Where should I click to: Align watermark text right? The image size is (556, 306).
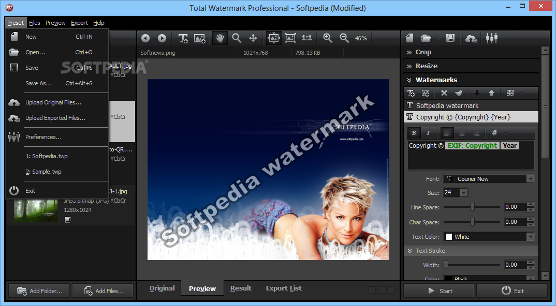(476, 133)
